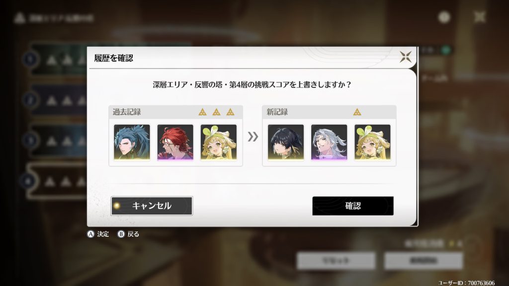Click the 新記録 panel header label
Screen dimensions: 509x286
[x=277, y=112]
